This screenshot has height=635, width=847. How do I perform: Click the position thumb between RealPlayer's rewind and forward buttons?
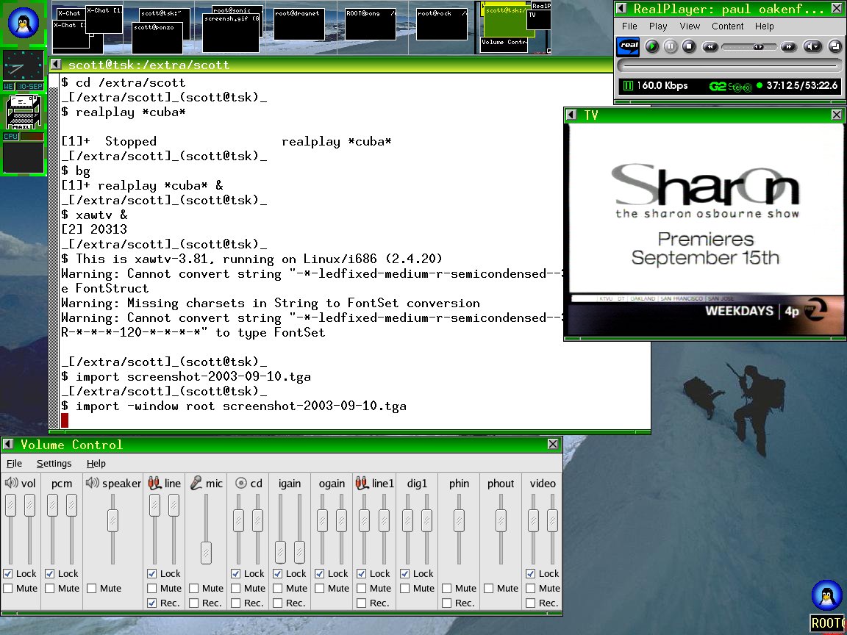pos(759,47)
